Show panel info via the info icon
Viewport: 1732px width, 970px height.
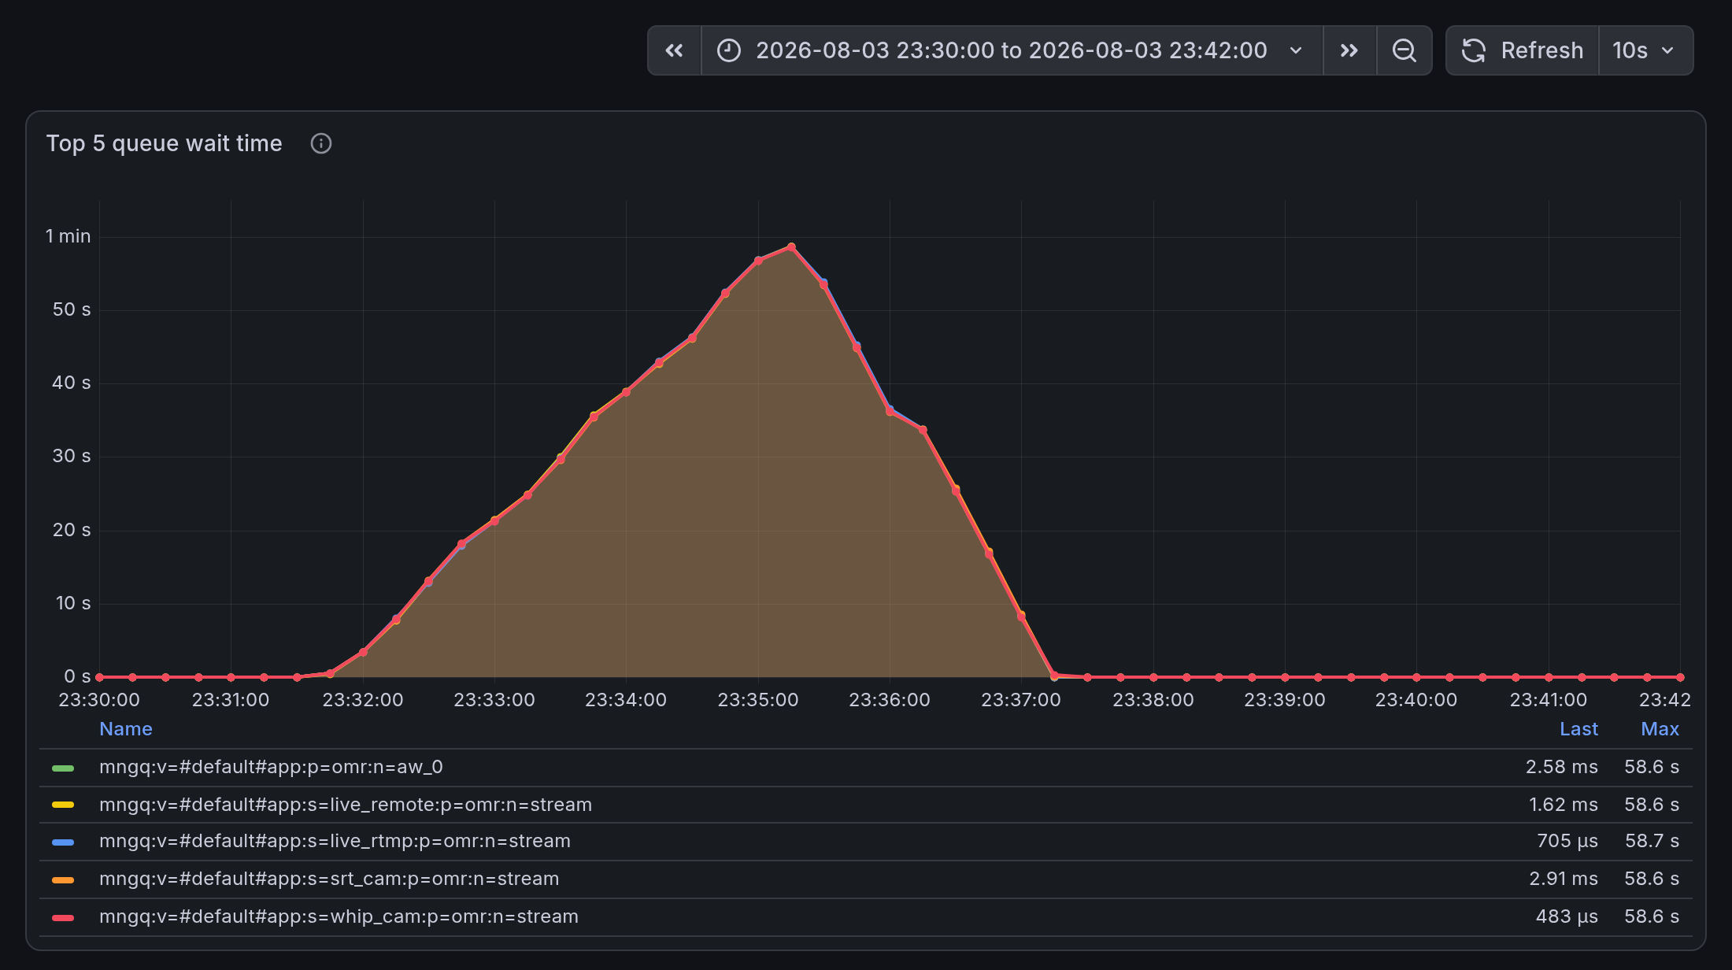[321, 143]
